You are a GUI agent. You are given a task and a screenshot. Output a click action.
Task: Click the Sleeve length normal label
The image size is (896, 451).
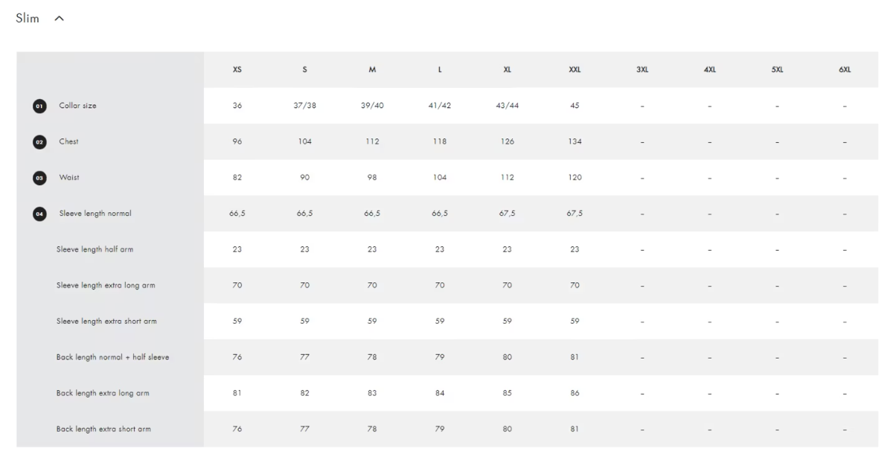tap(95, 214)
